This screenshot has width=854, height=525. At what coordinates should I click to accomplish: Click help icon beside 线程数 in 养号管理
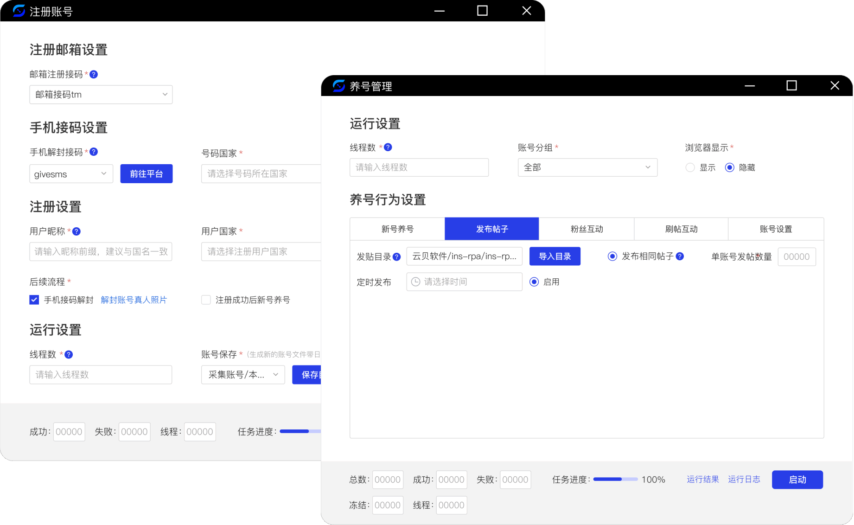pyautogui.click(x=388, y=147)
